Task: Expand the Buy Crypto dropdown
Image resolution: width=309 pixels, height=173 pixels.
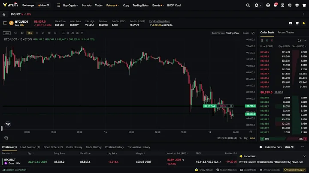Action: coord(70,5)
